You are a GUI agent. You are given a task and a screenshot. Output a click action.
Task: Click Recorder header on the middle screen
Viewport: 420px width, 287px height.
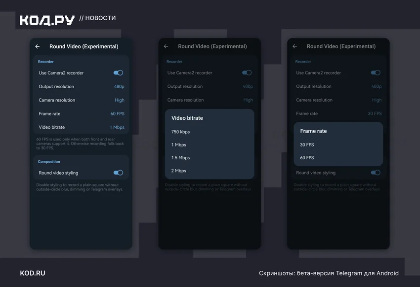174,62
